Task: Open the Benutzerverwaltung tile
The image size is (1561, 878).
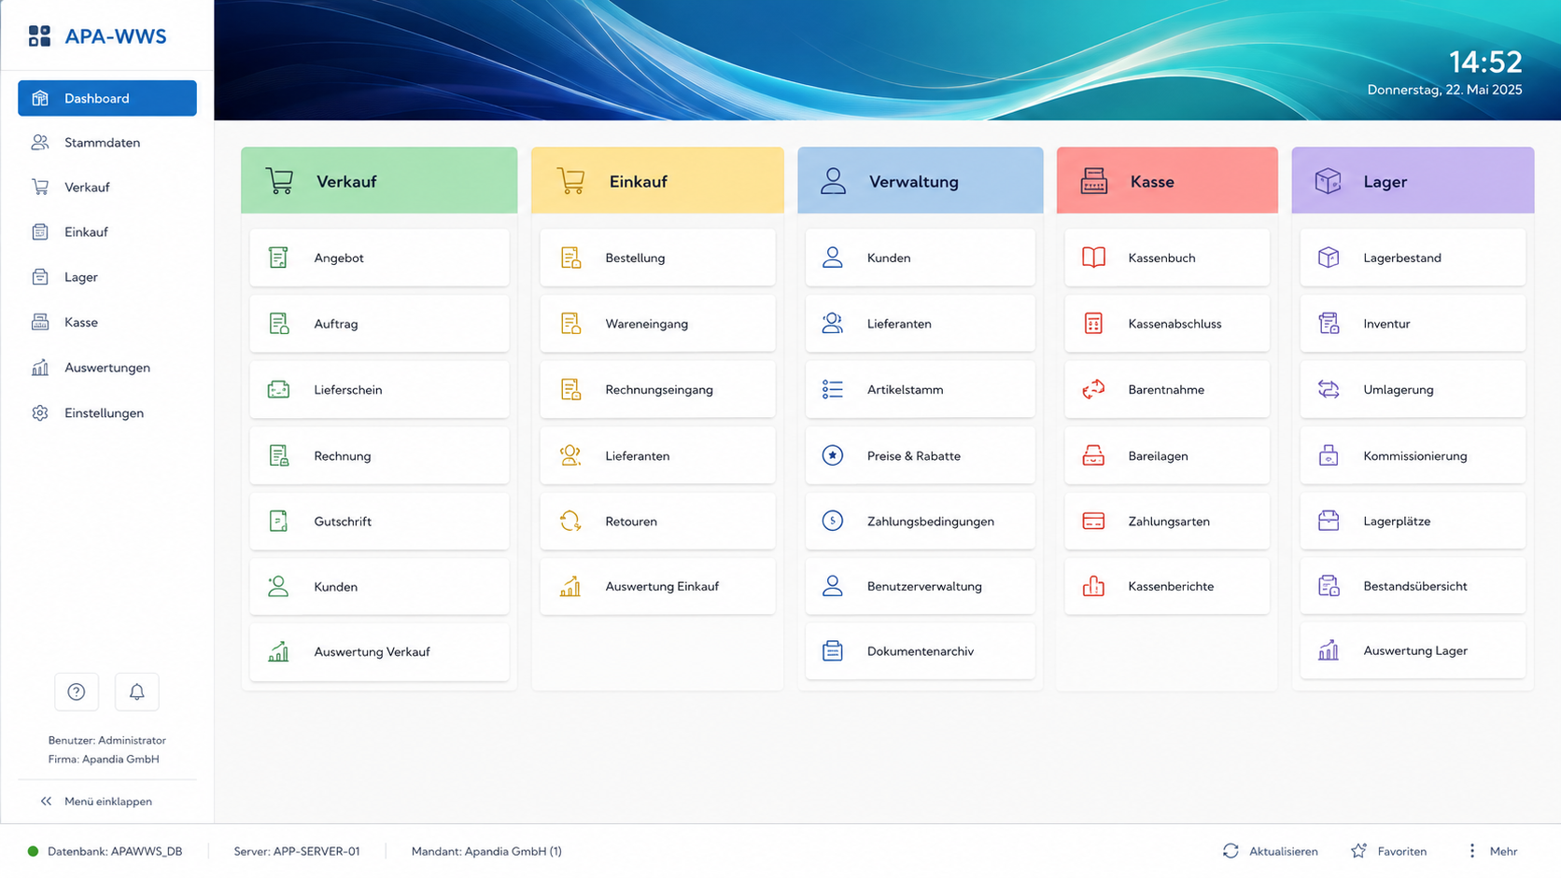Action: pyautogui.click(x=920, y=586)
